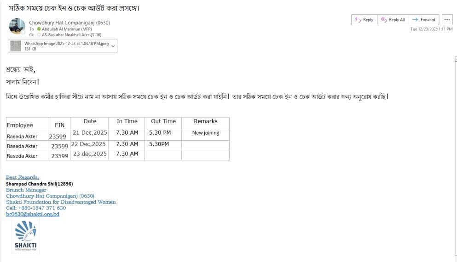The width and height of the screenshot is (457, 262).
Task: Click the br0630@shakti.org.bd email link
Action: pyautogui.click(x=33, y=214)
